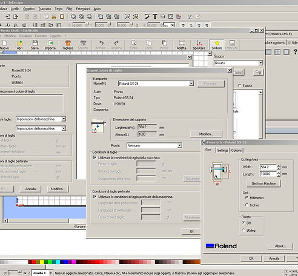
Task: Select Rotate 90deg radio button
Action: coord(243,230)
